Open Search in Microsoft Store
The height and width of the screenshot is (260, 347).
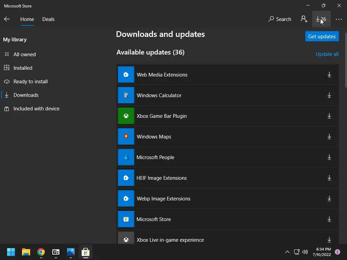click(280, 19)
